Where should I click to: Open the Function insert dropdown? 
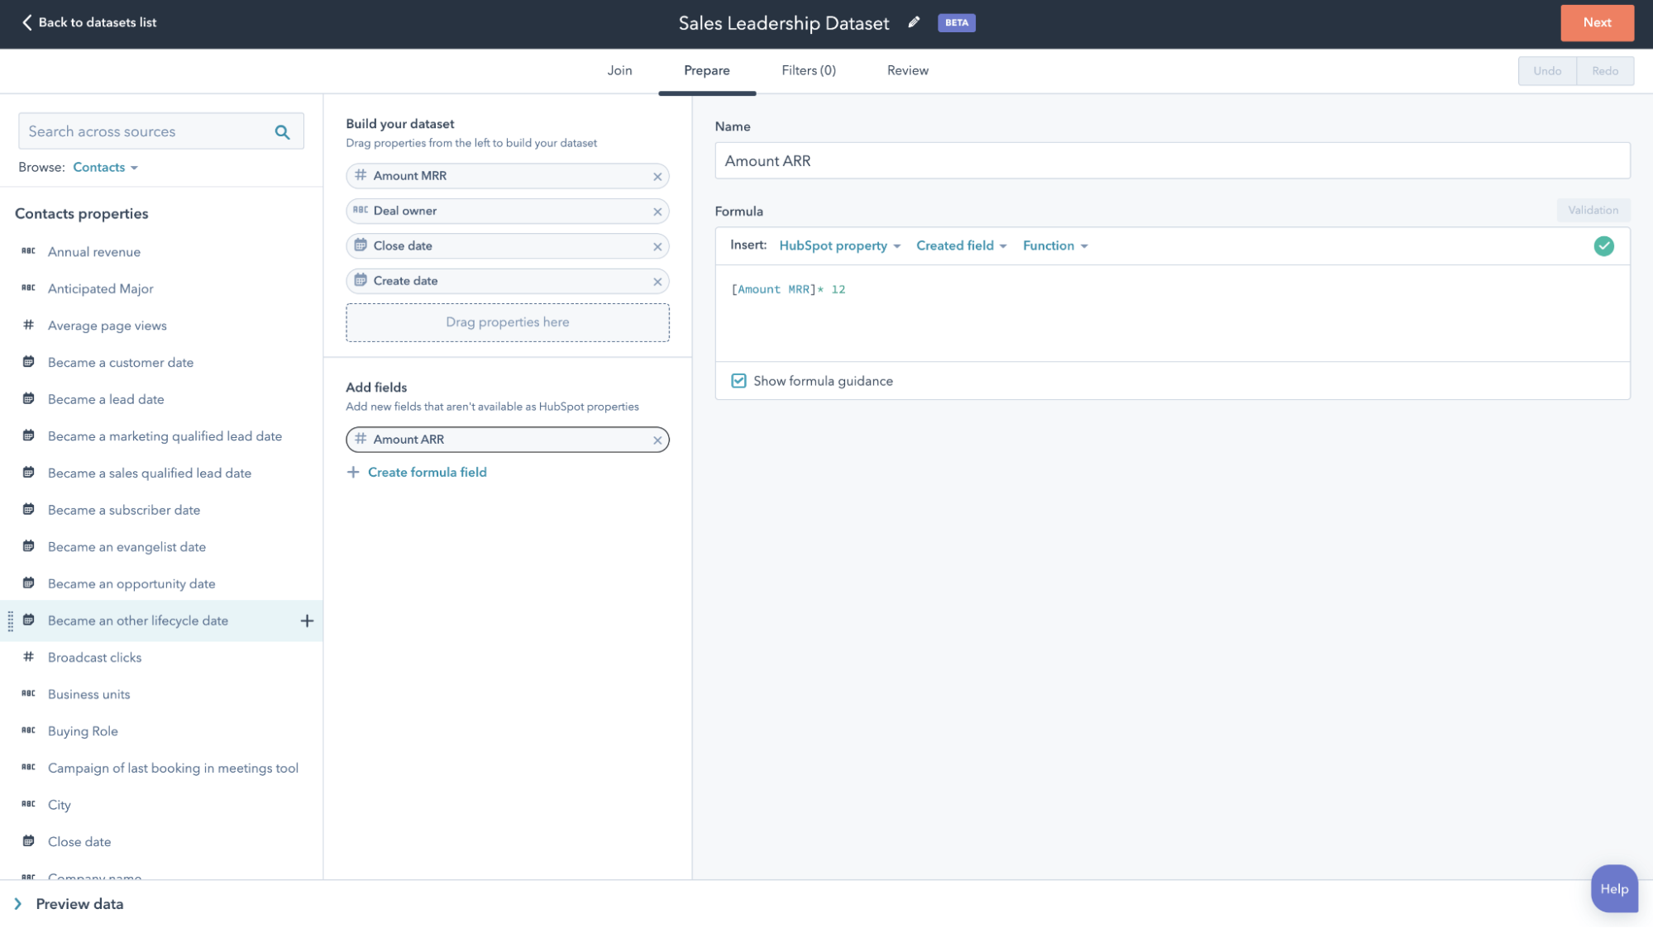click(x=1055, y=245)
